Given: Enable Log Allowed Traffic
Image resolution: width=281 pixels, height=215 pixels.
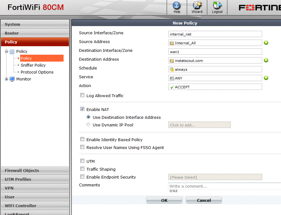Looking at the screenshot, I should (x=82, y=95).
